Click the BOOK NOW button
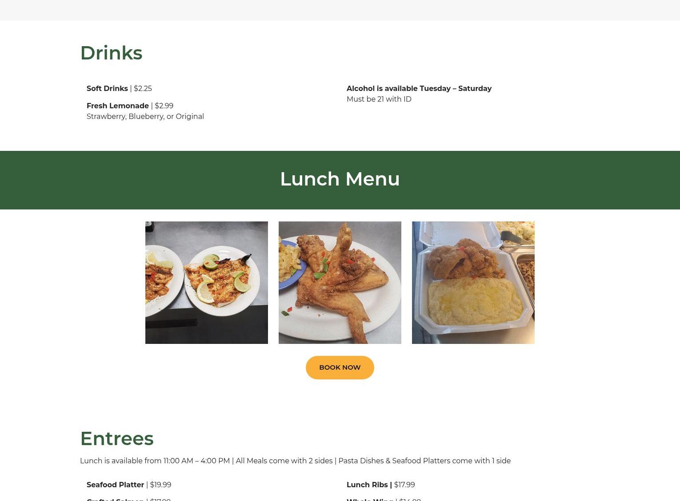This screenshot has height=501, width=680. coord(340,367)
